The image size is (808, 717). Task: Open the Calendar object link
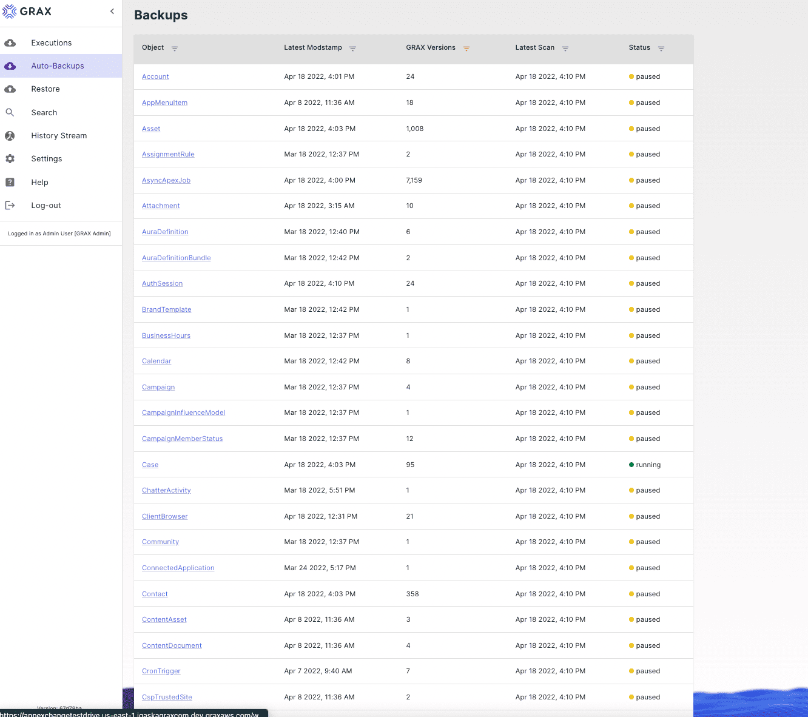[157, 362]
